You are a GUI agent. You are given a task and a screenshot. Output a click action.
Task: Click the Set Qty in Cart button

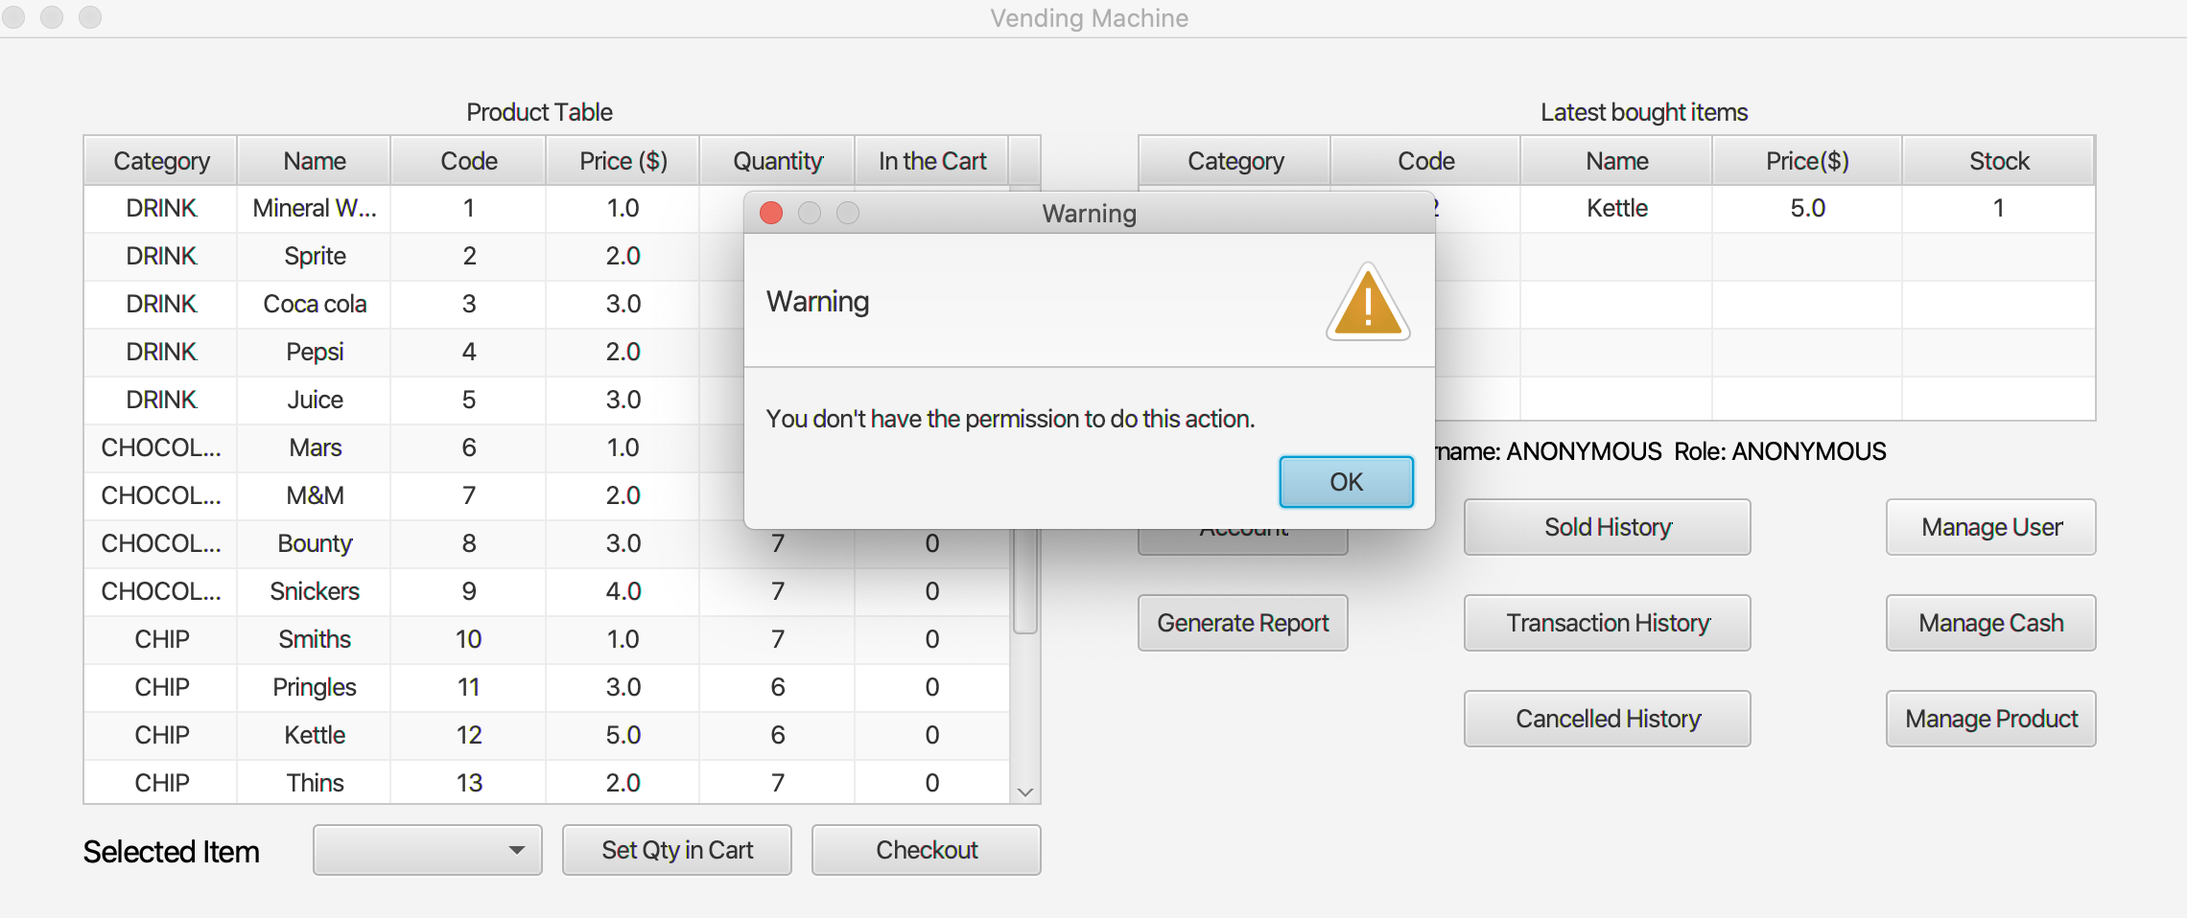pyautogui.click(x=677, y=850)
